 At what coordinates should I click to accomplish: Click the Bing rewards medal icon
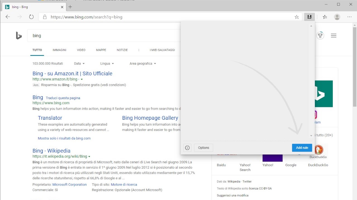pos(320,36)
